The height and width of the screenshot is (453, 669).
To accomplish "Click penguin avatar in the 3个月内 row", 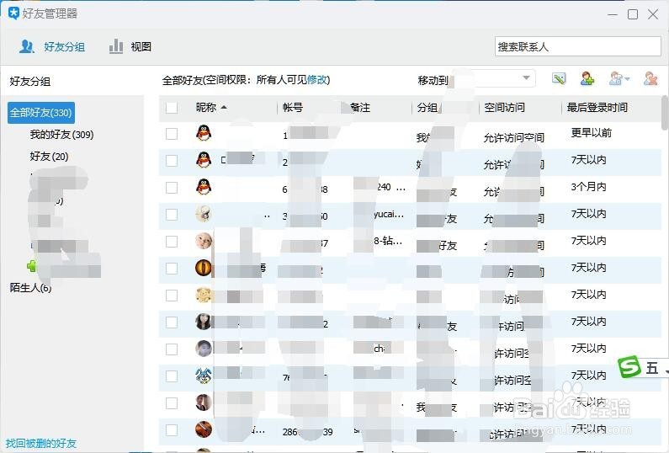I will point(204,187).
